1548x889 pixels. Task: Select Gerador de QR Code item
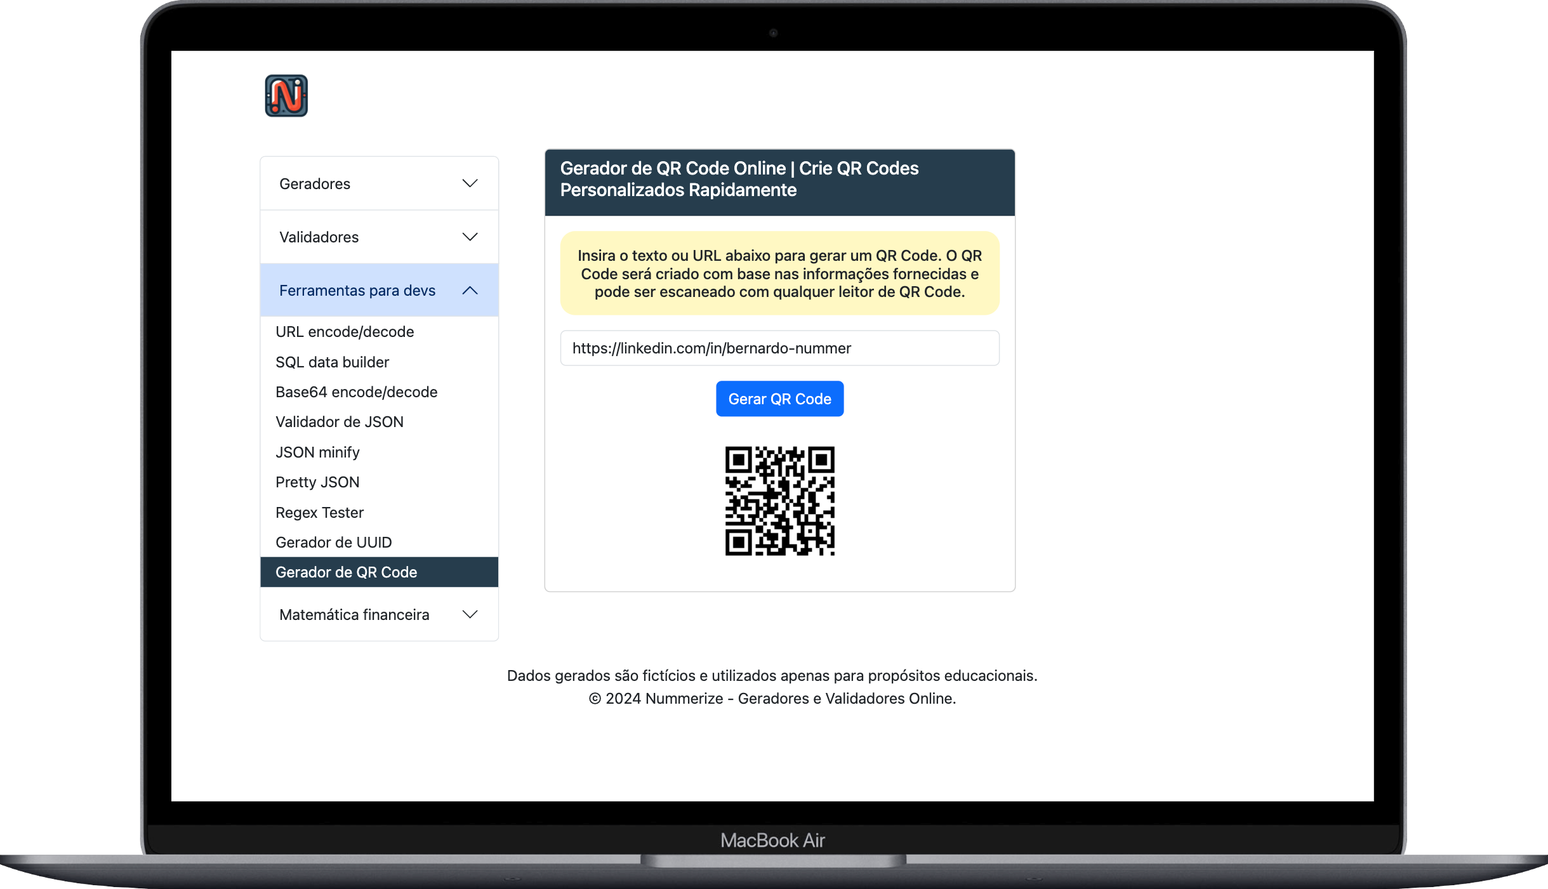pyautogui.click(x=379, y=572)
